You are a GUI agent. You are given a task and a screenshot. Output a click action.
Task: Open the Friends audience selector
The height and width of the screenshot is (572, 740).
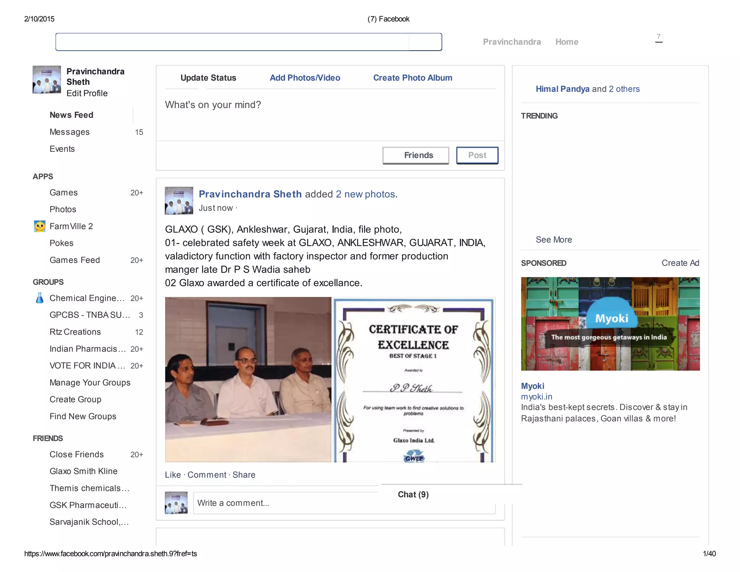pos(416,155)
